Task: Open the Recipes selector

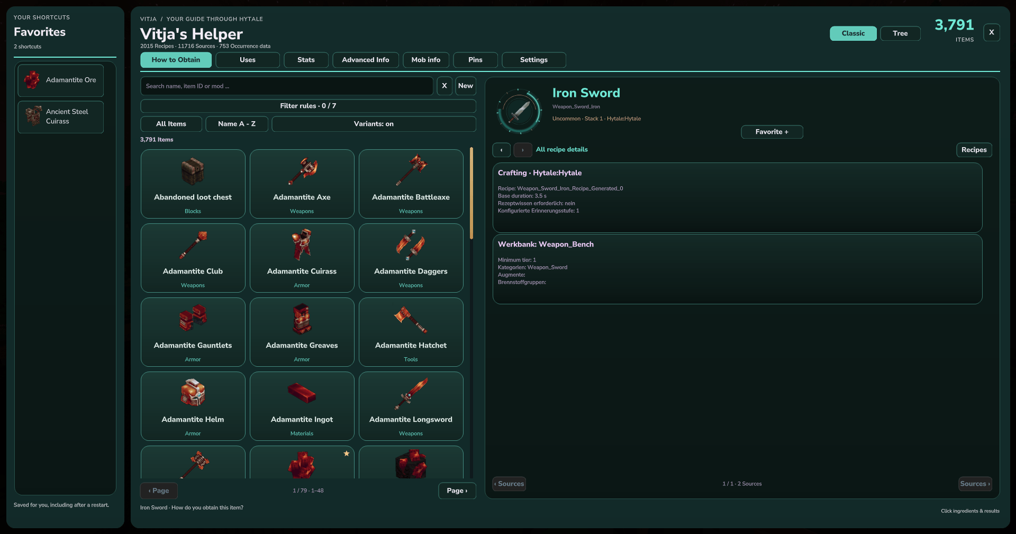Action: click(974, 150)
